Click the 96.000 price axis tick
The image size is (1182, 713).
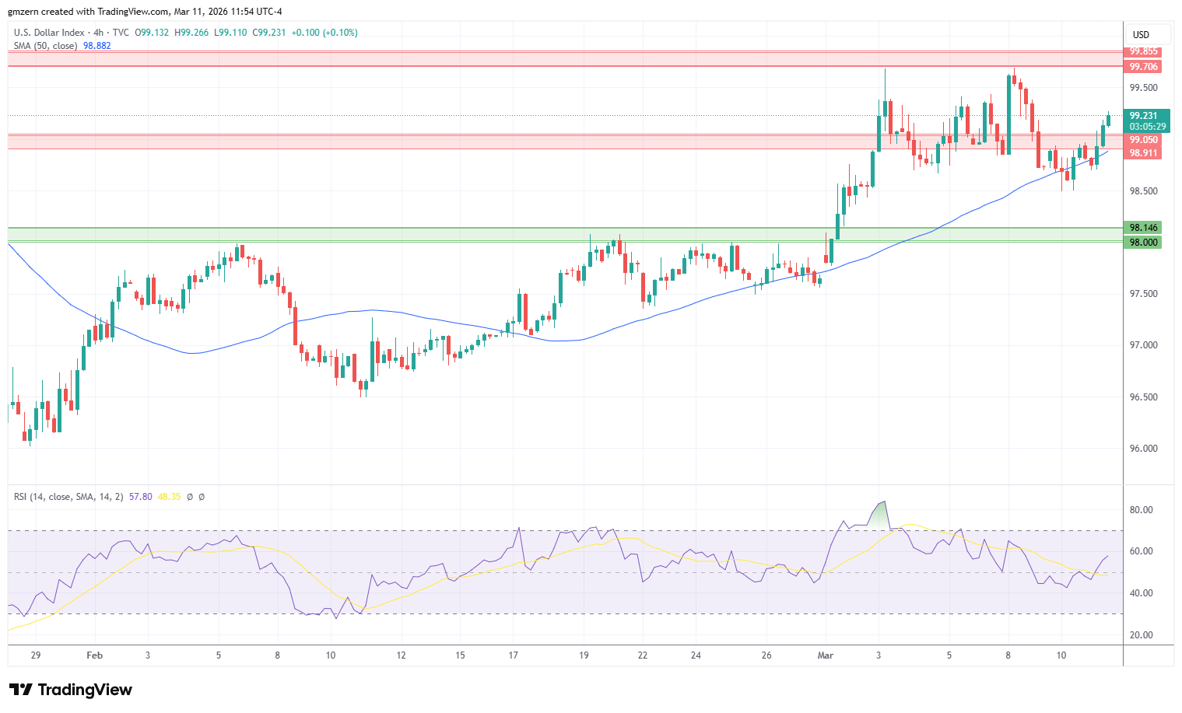[x=1144, y=449]
